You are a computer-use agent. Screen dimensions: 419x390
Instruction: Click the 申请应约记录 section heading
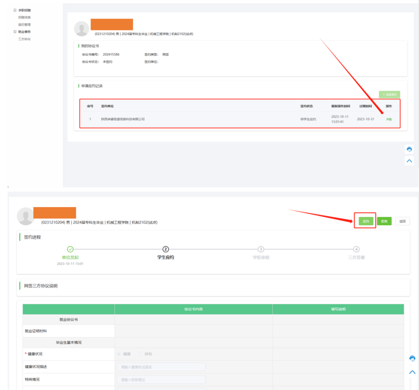point(92,86)
